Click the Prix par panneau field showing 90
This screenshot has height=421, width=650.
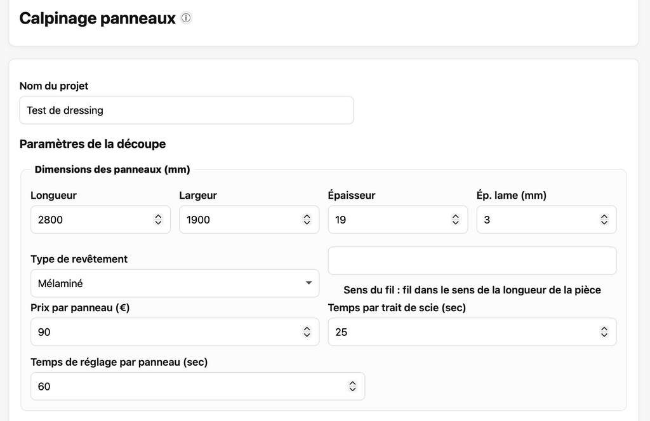[x=165, y=332]
